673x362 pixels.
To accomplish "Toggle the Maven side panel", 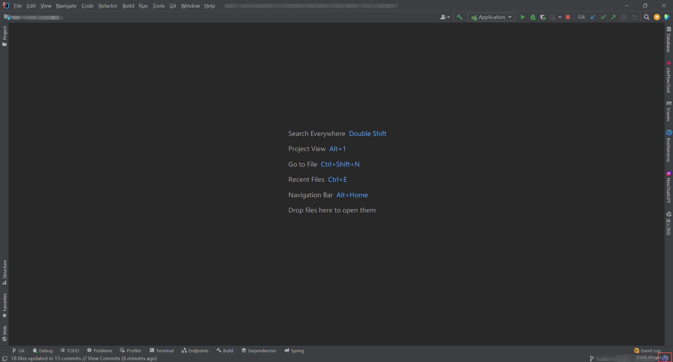I will click(669, 111).
